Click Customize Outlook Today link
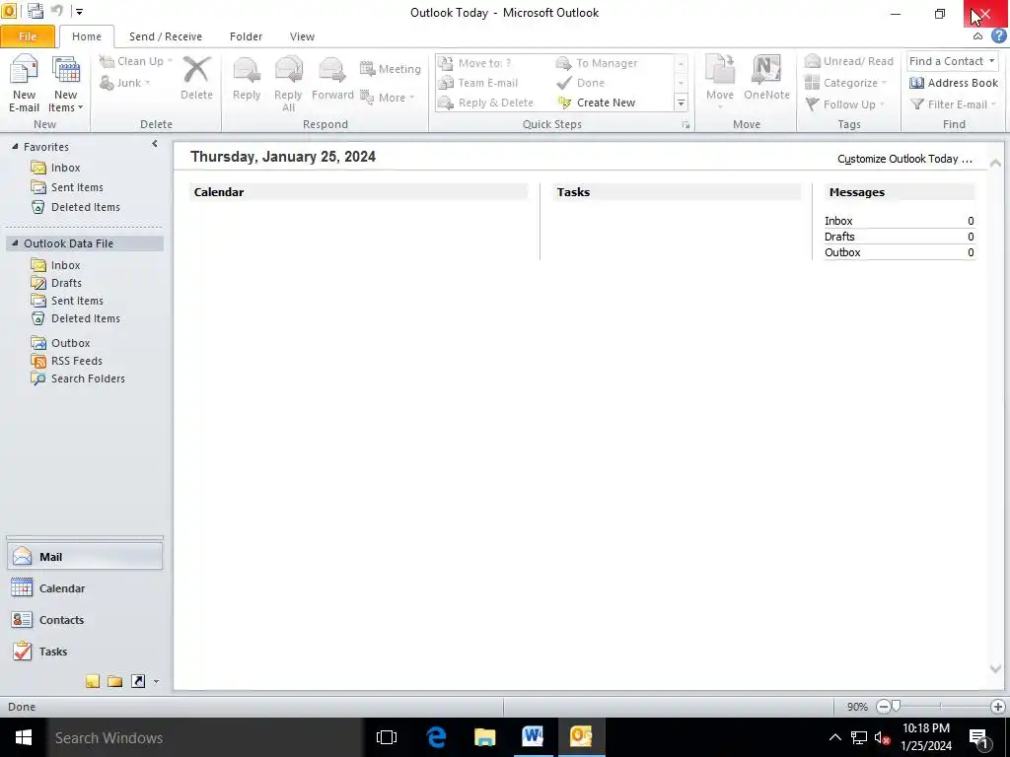The width and height of the screenshot is (1010, 757). (x=905, y=159)
